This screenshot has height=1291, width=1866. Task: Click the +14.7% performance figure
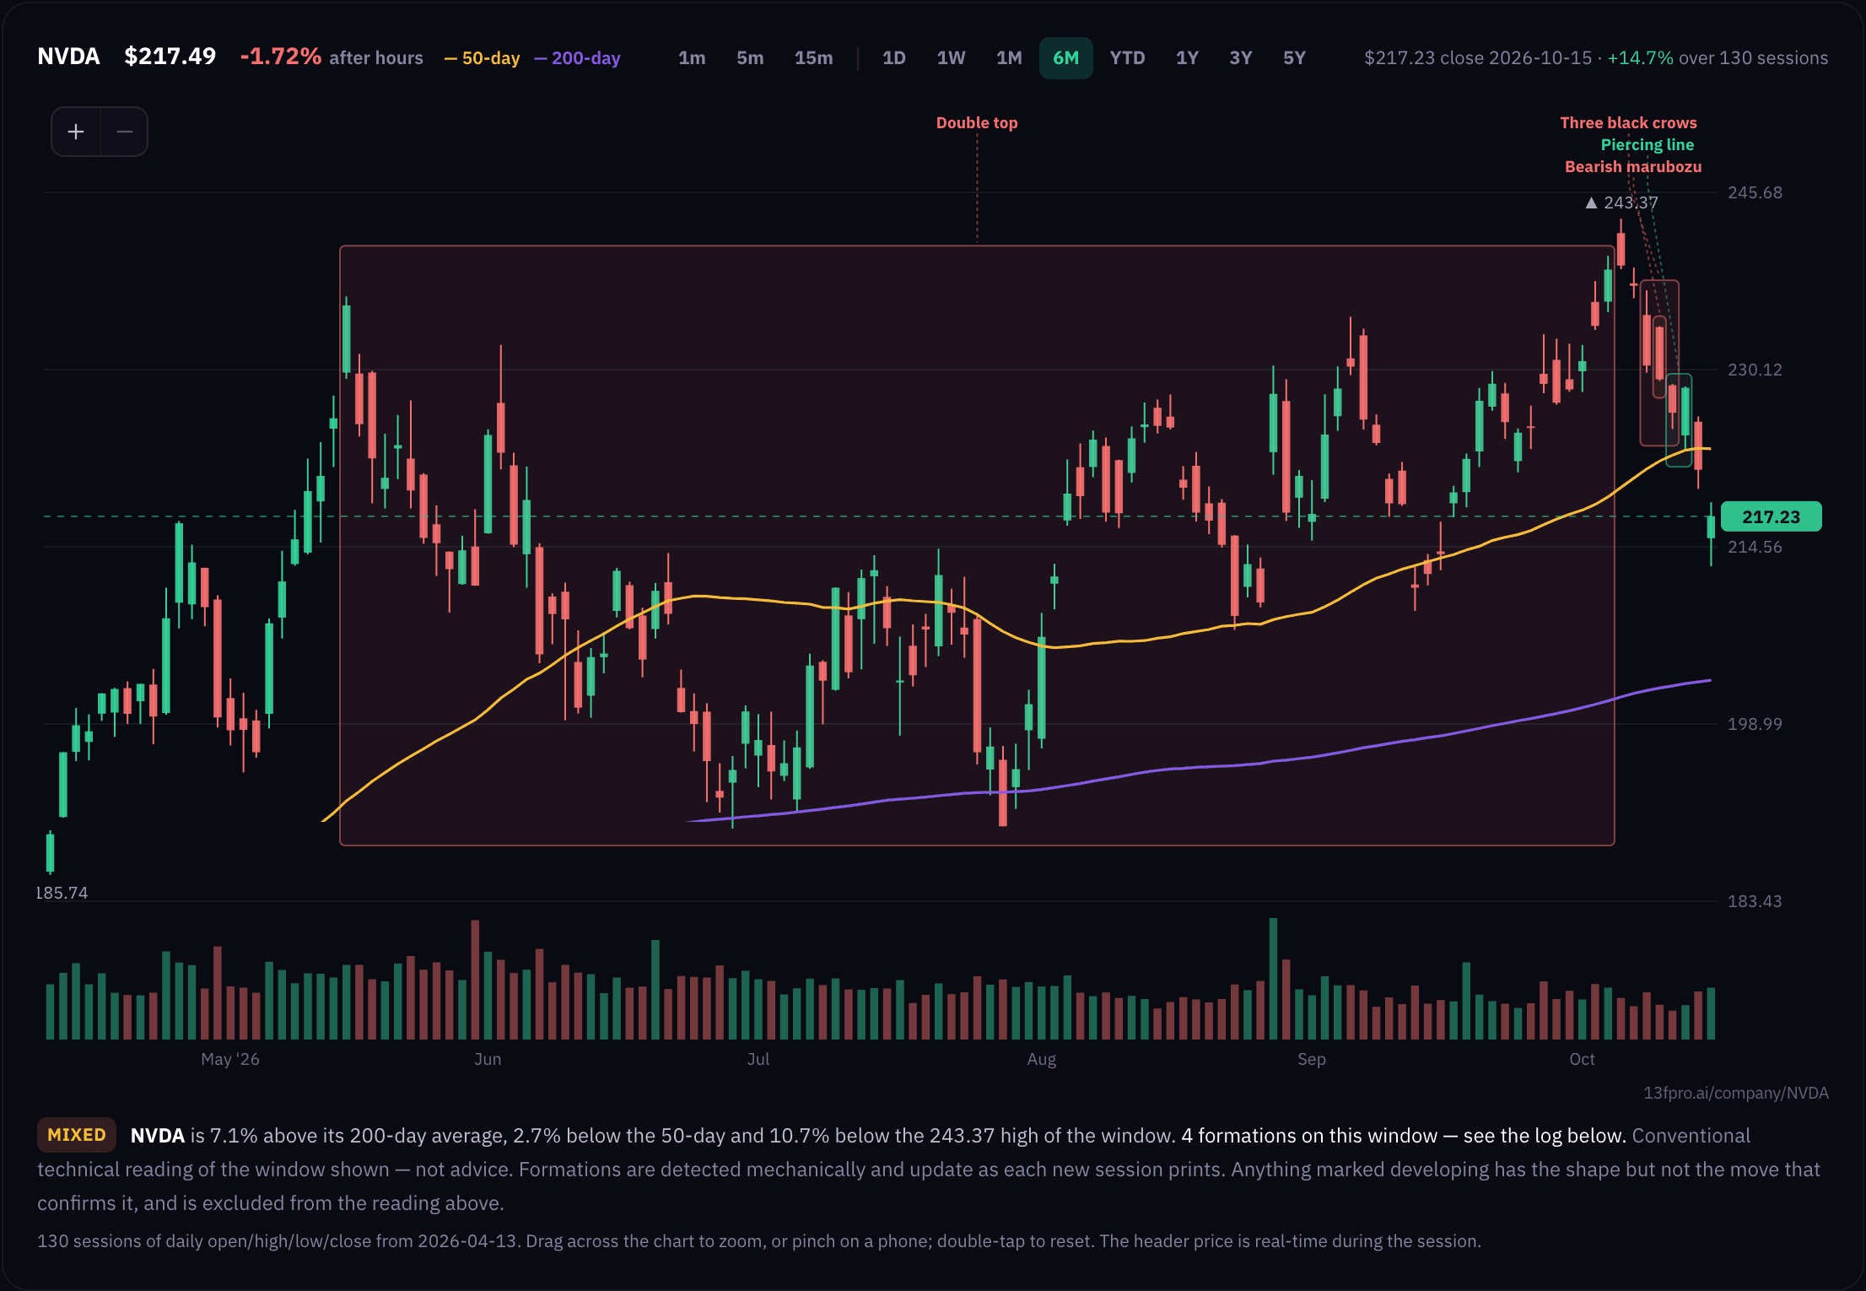[1640, 58]
